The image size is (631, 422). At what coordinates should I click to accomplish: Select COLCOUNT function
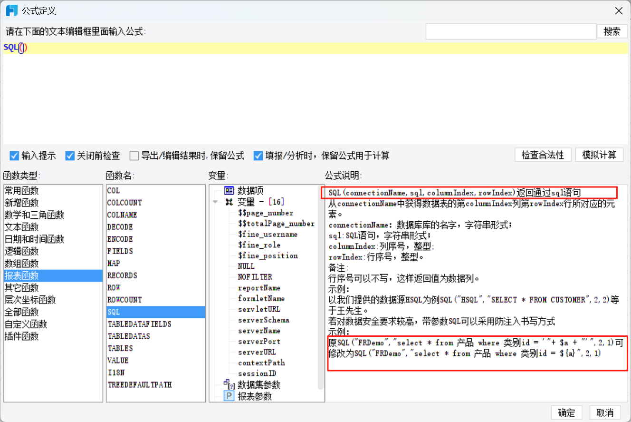[x=156, y=203]
